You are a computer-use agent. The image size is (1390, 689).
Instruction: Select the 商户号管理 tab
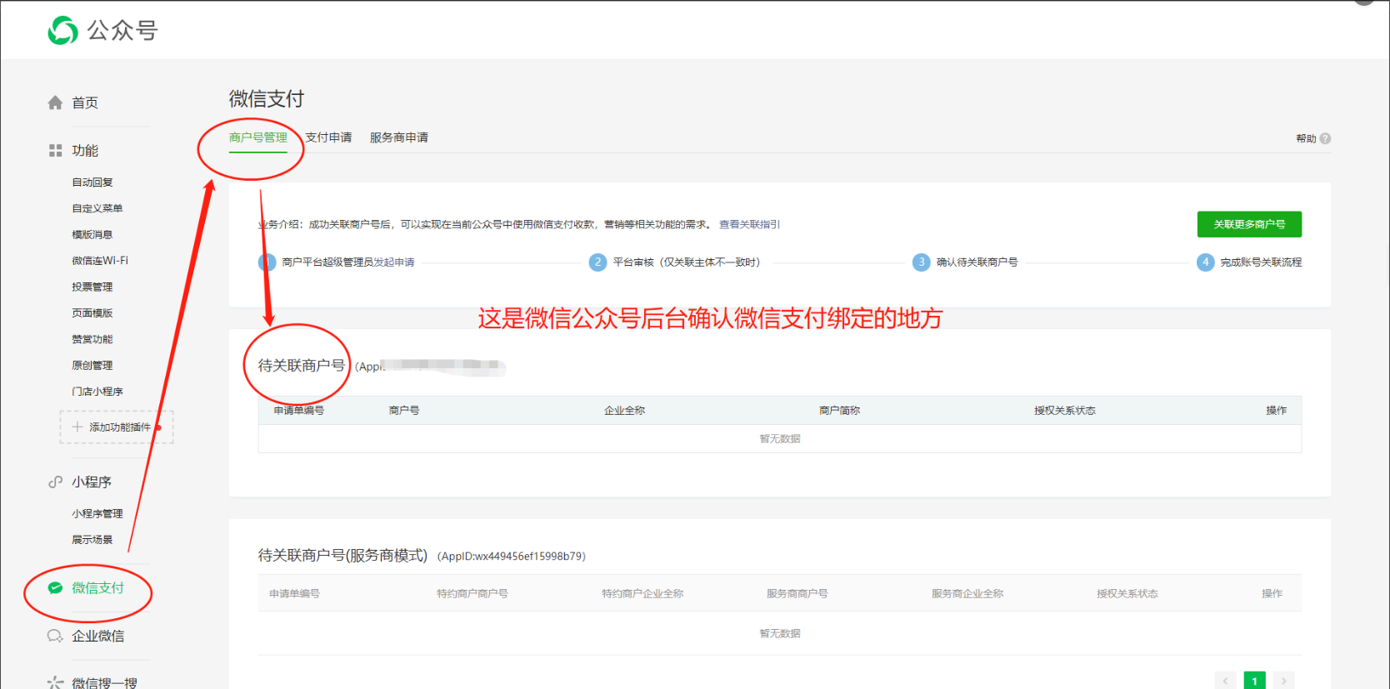pyautogui.click(x=257, y=137)
